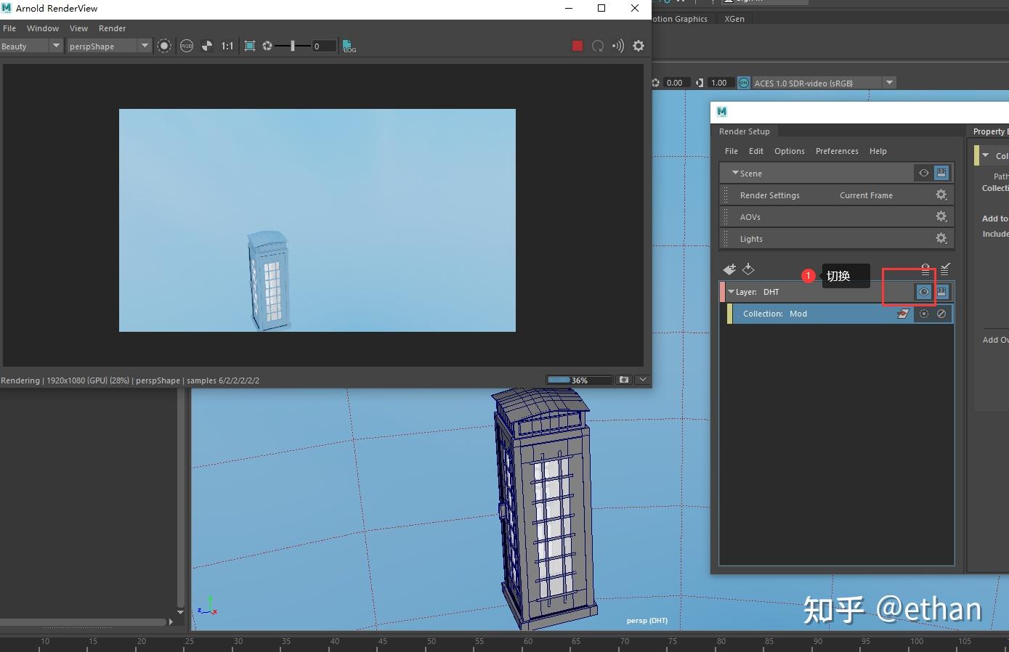The image size is (1009, 652).
Task: Open the Lights settings gear
Action: 941,238
